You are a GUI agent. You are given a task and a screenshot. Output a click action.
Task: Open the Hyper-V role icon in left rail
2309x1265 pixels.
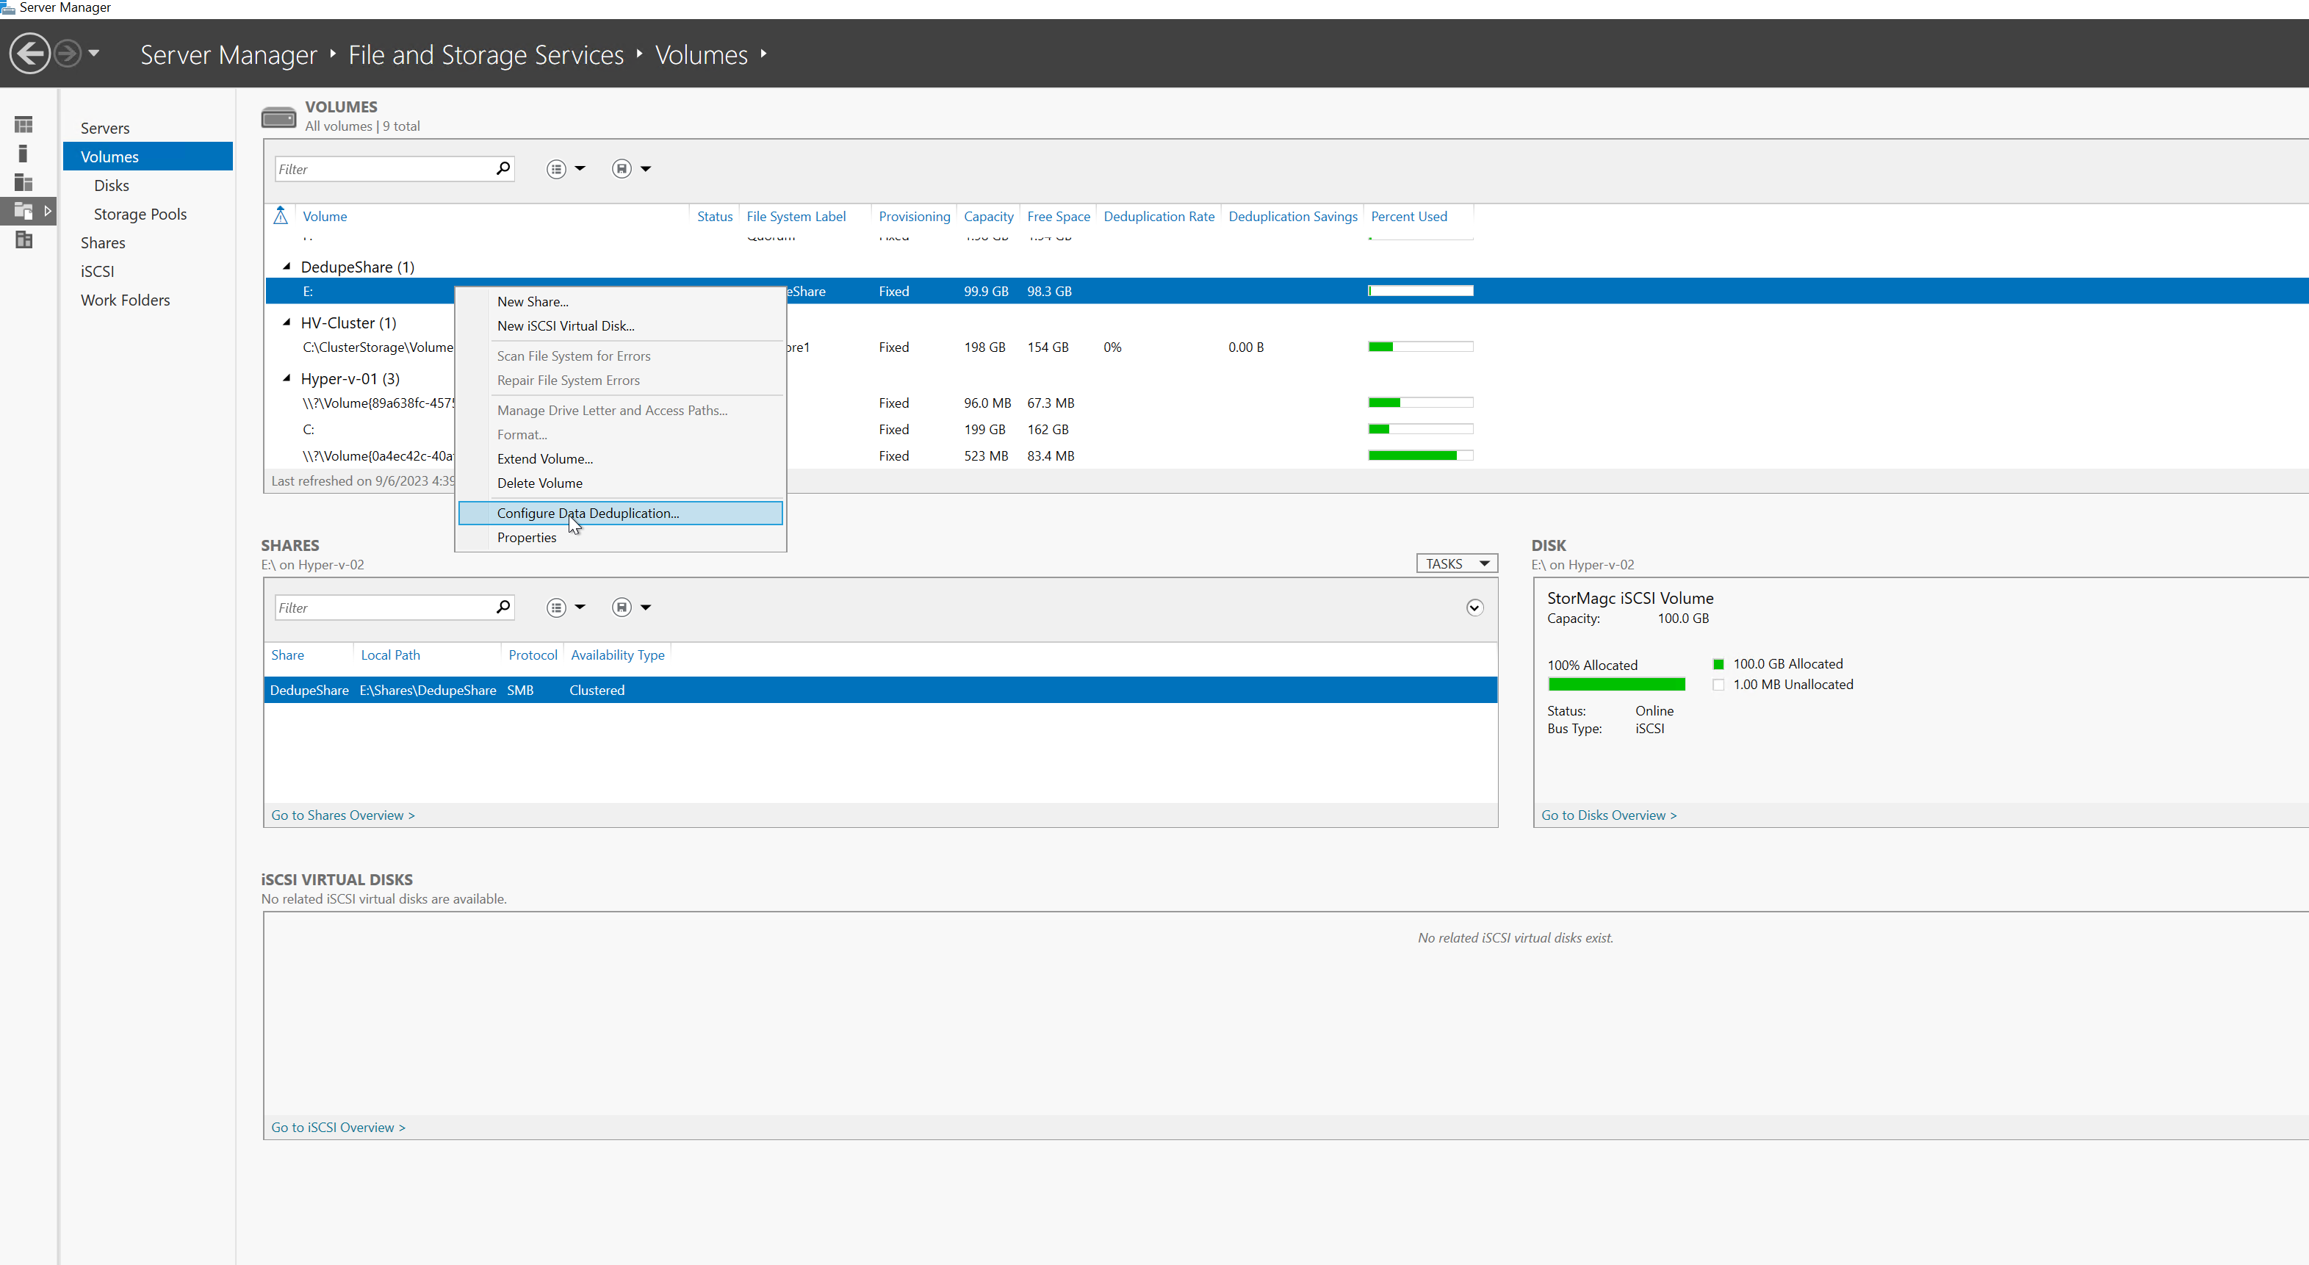pyautogui.click(x=24, y=239)
